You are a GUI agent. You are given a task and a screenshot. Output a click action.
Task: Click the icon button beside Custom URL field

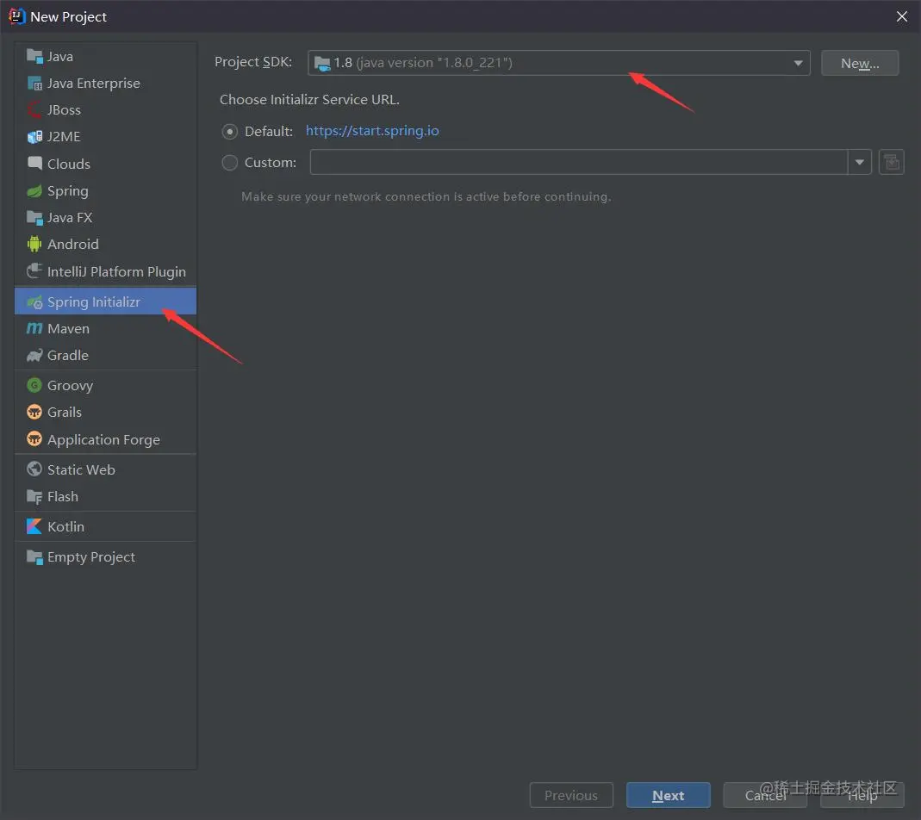891,162
